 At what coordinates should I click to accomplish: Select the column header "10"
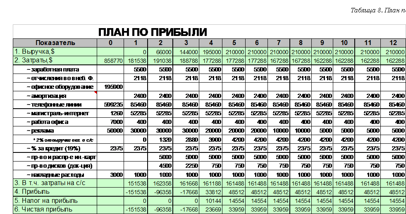coord(344,43)
